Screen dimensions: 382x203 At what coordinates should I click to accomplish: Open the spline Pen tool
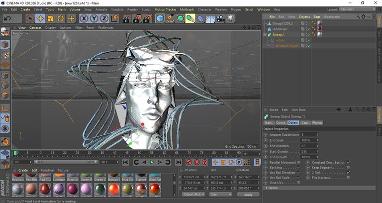click(x=170, y=18)
